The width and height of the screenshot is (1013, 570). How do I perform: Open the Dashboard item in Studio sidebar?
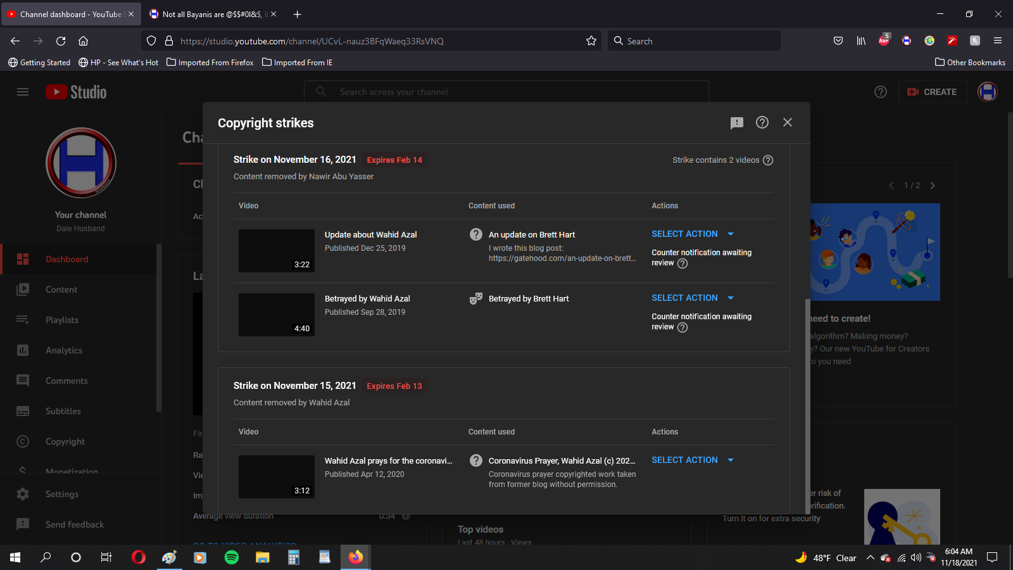[x=66, y=259]
